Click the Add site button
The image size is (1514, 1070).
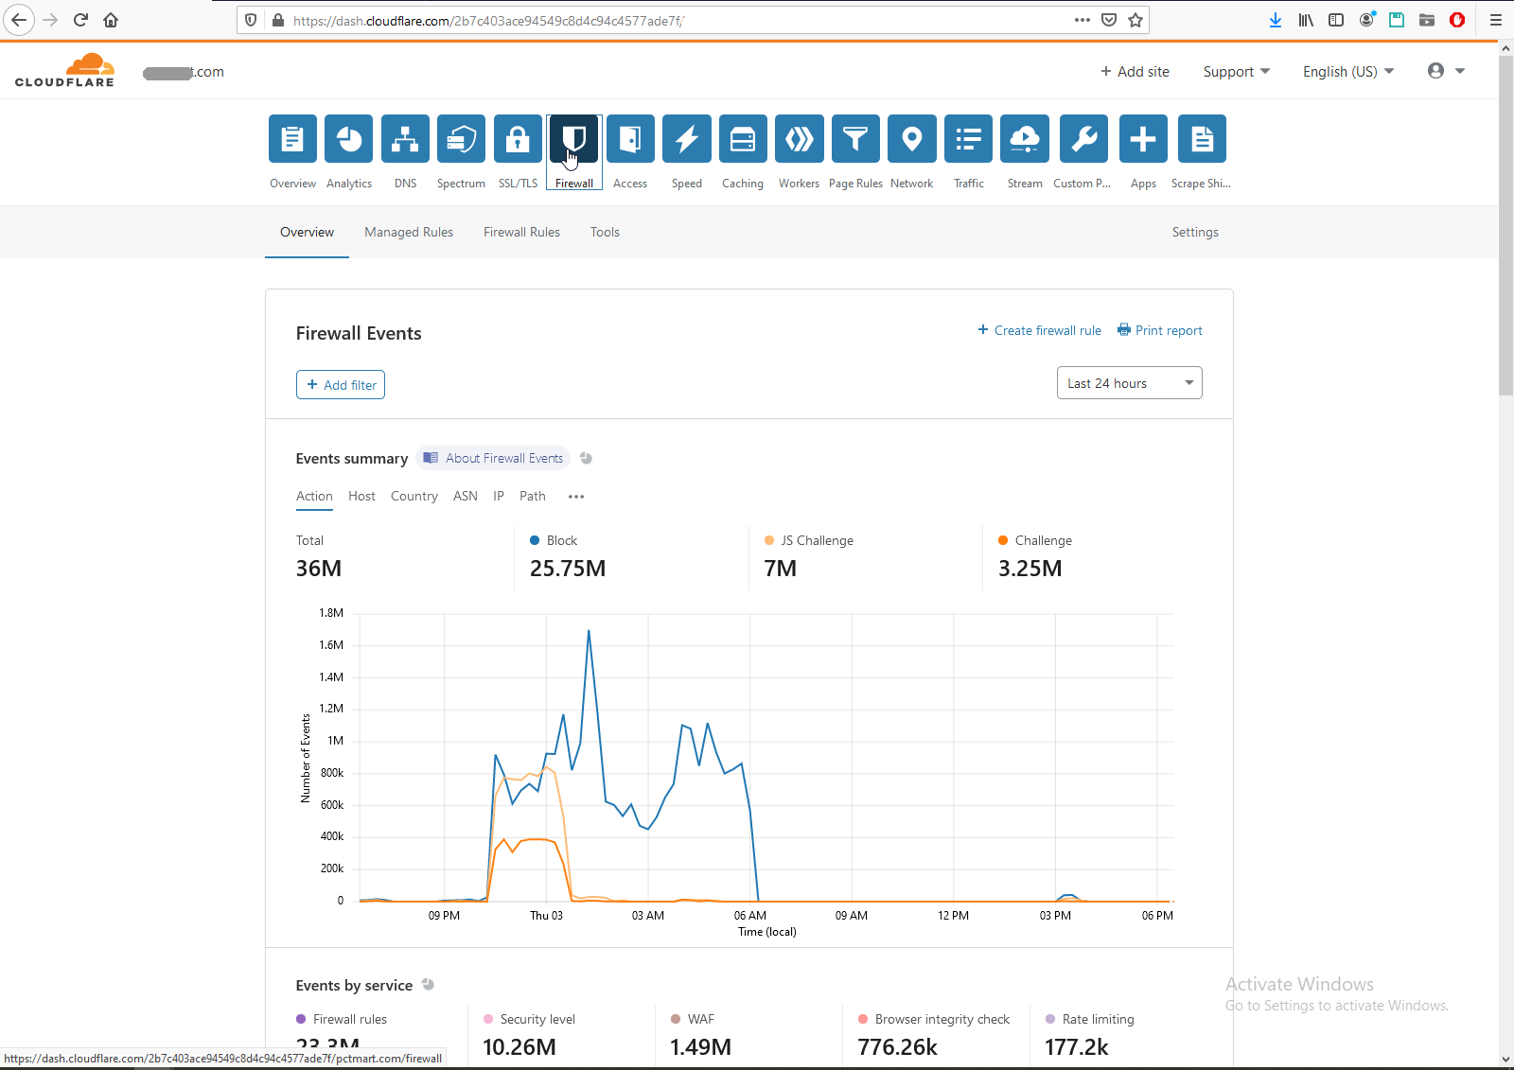tap(1135, 72)
